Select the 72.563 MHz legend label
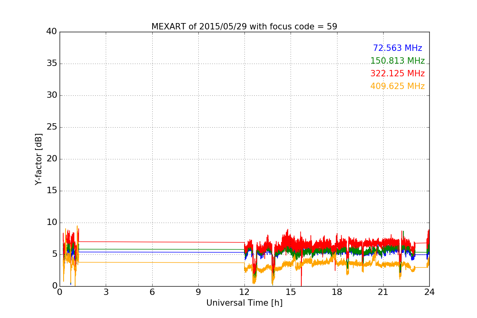The height and width of the screenshot is (318, 477). 397,48
